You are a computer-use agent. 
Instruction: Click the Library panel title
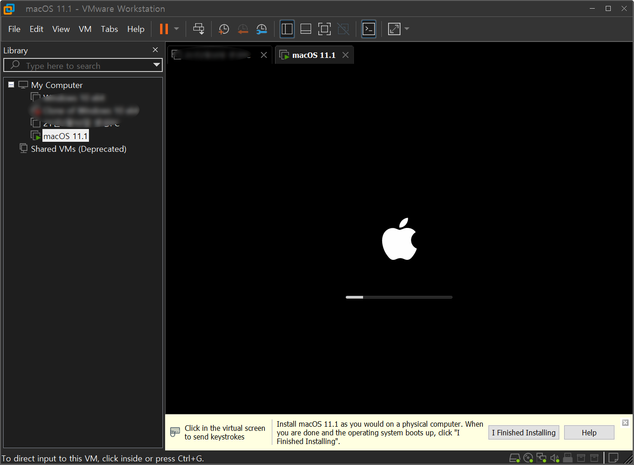pyautogui.click(x=16, y=51)
